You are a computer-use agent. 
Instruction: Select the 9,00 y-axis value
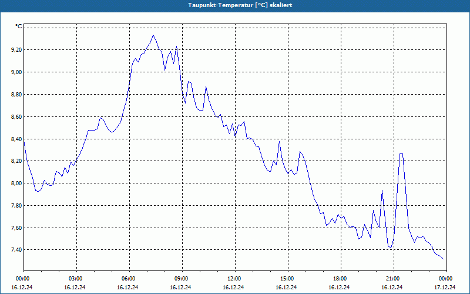pyautogui.click(x=16, y=72)
